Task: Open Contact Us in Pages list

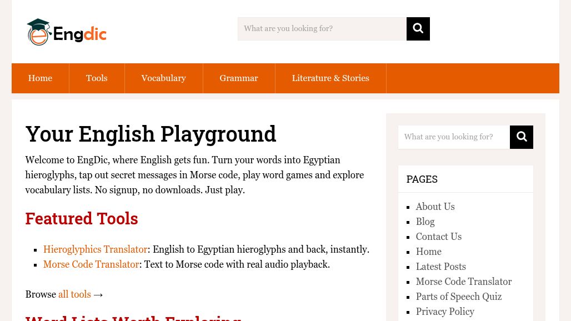Action: tap(438, 237)
